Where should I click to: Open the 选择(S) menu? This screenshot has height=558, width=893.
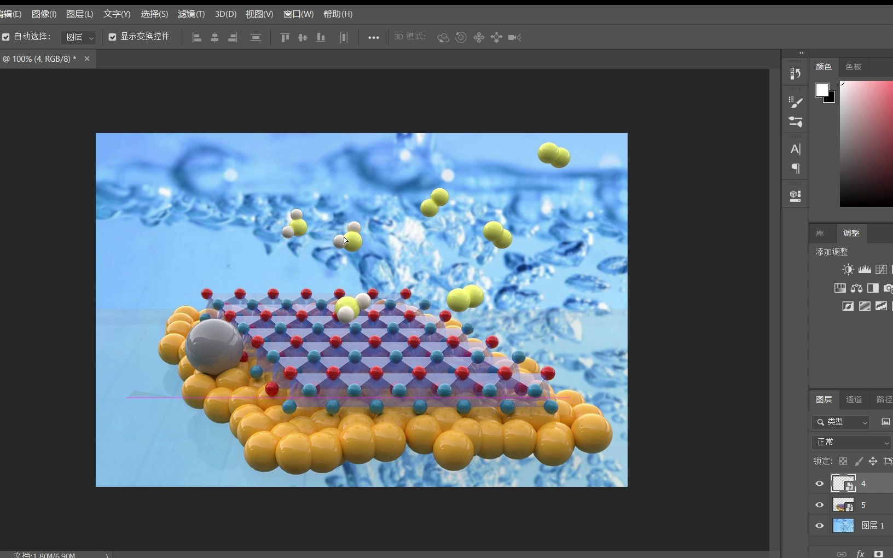154,14
